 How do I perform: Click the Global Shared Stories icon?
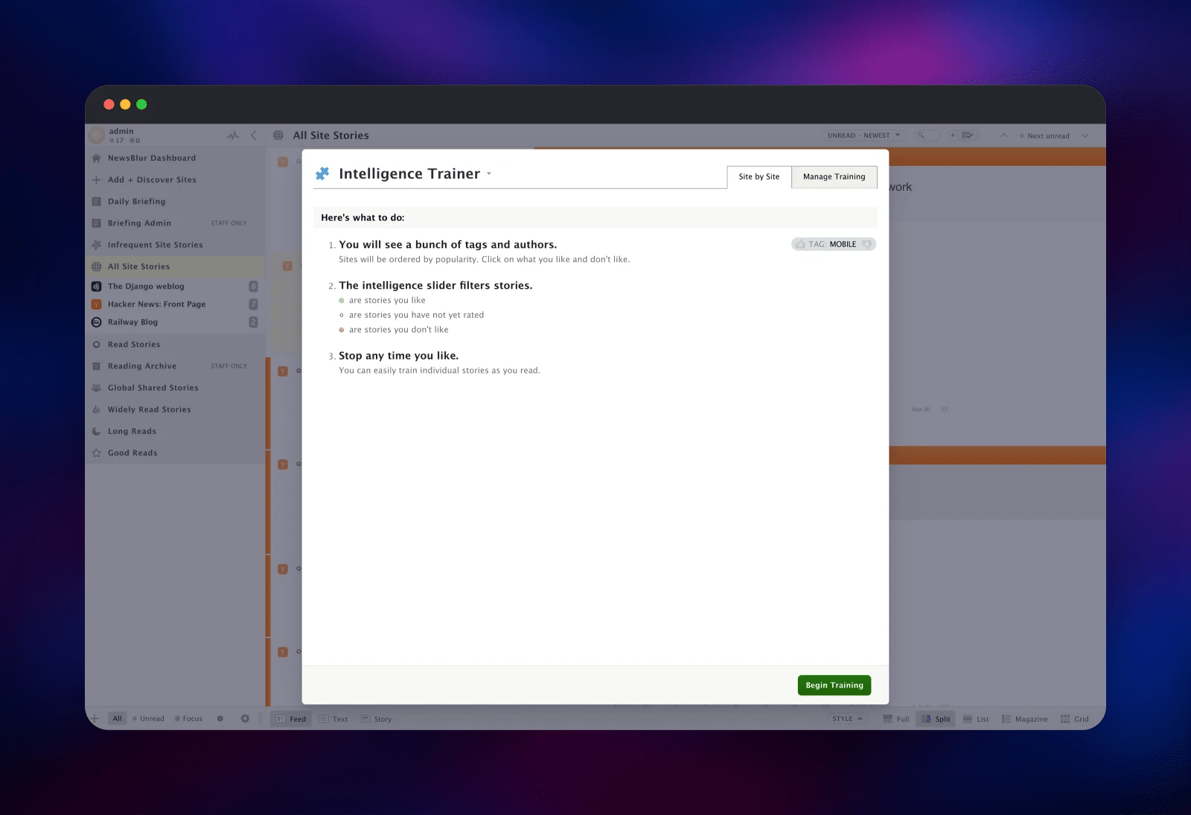click(96, 387)
